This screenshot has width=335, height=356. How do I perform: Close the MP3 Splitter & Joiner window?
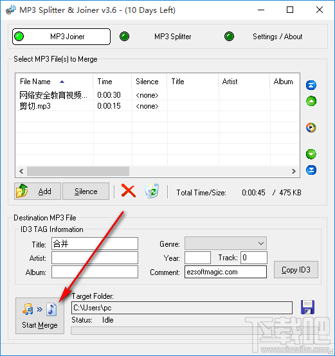coord(320,10)
